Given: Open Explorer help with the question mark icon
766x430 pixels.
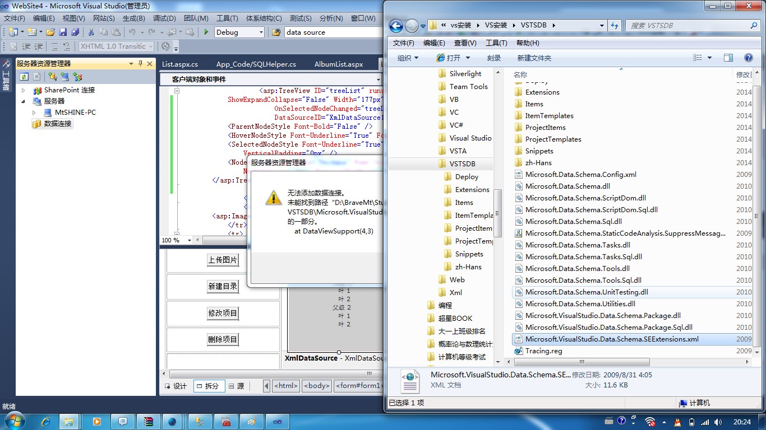Looking at the screenshot, I should click(x=748, y=58).
